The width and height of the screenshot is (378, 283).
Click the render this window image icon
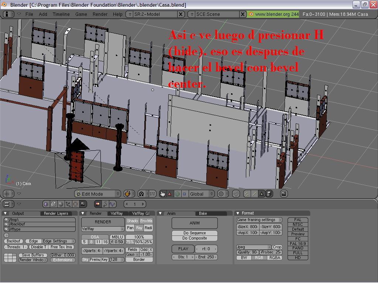coord(284,194)
